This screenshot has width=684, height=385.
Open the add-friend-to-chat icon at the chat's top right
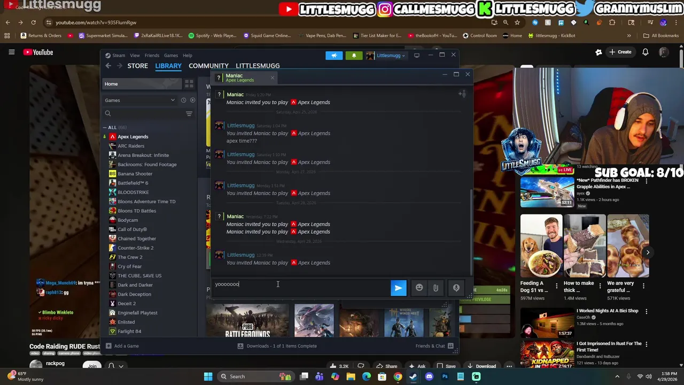tap(462, 94)
